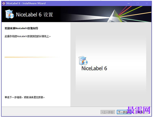This screenshot has width=155, height=118.
Task: Click the Next (下一步) button
Action: (124, 112)
